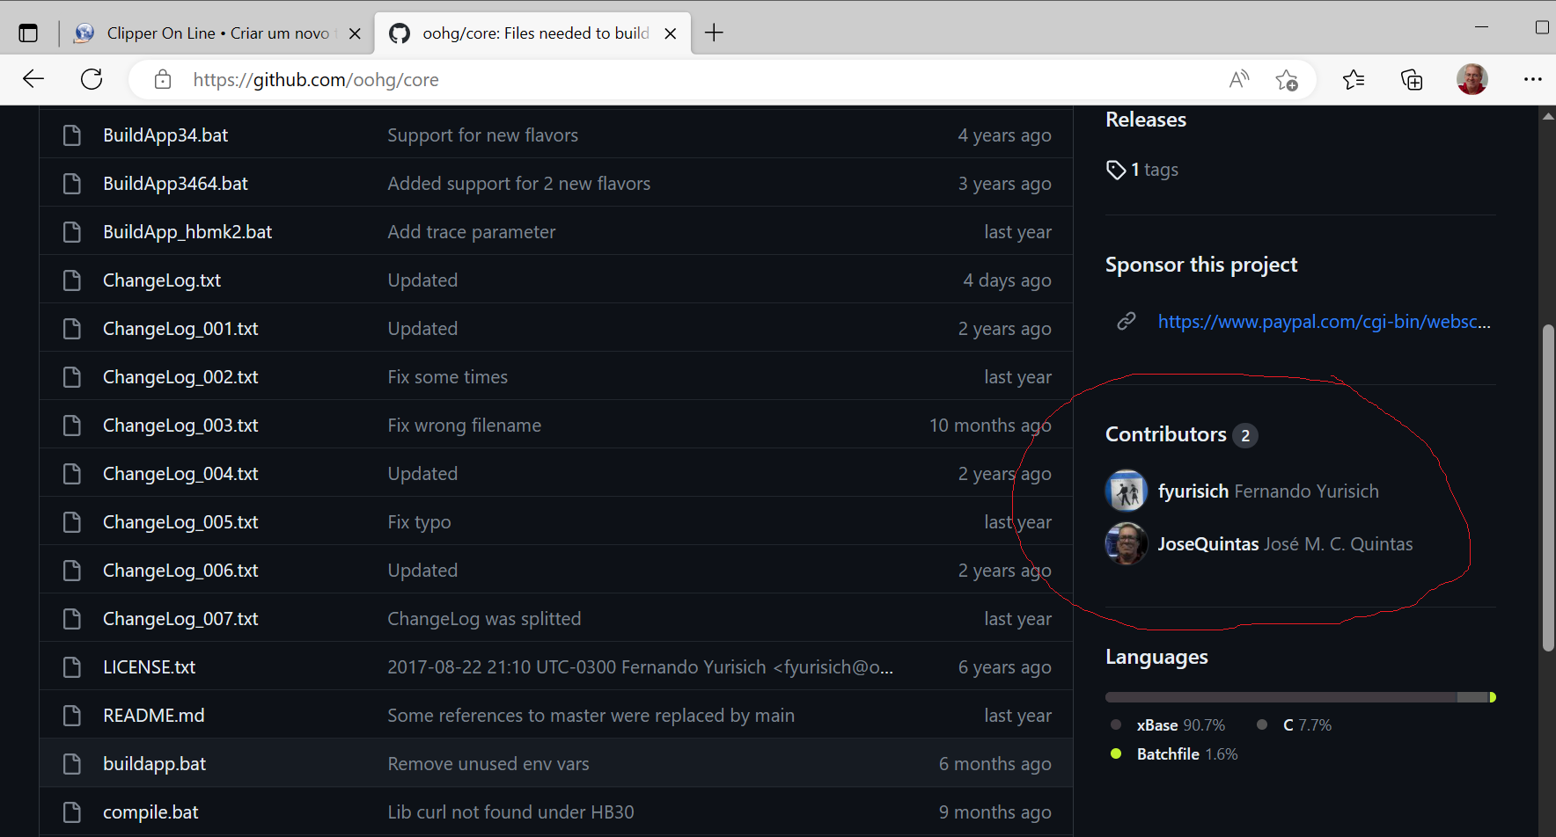Screen dimensions: 1556x837
Task: Click the file icon beside ChangeLog_007.txt
Action: click(72, 619)
